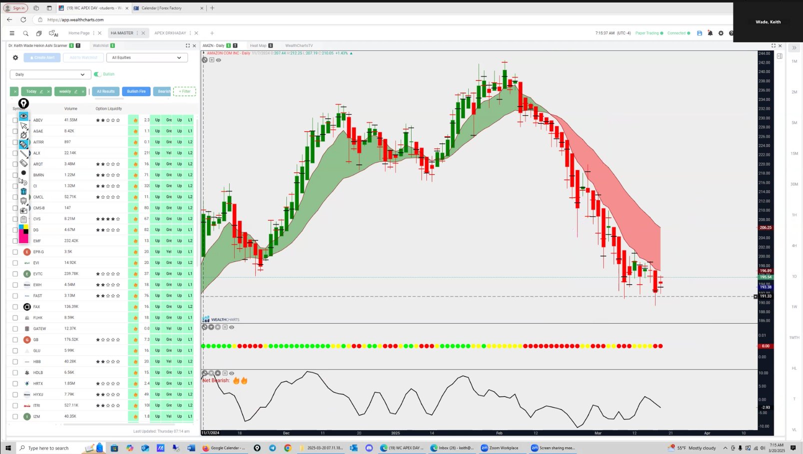Add indicator plus icon on main chart

(x=212, y=60)
